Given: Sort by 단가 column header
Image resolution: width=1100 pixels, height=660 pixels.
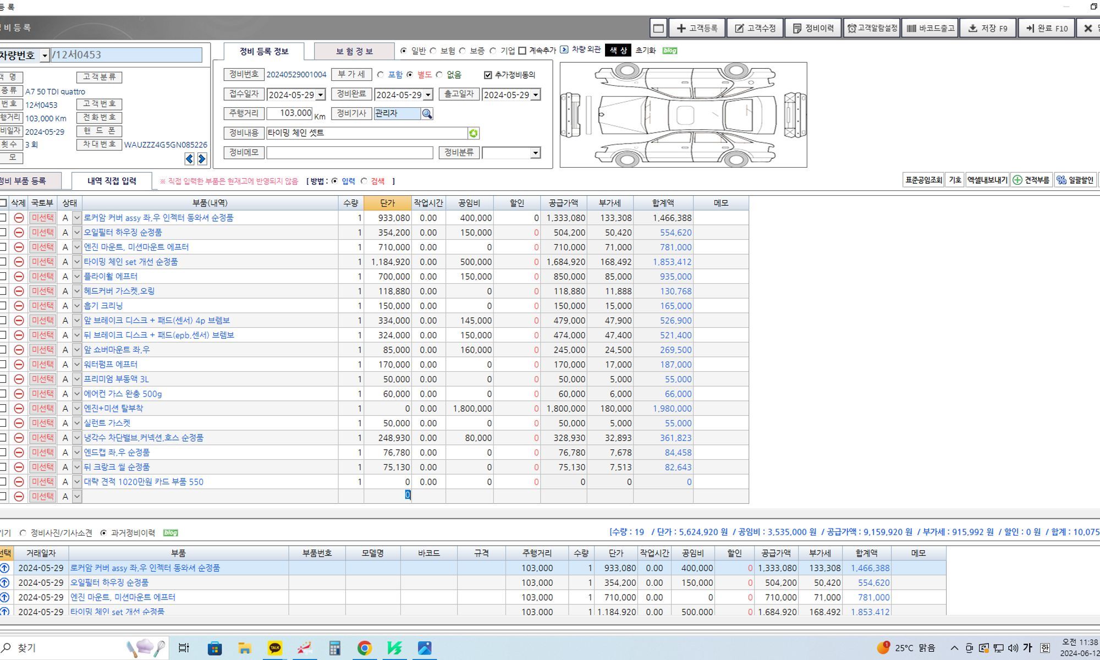Looking at the screenshot, I should click(x=388, y=203).
